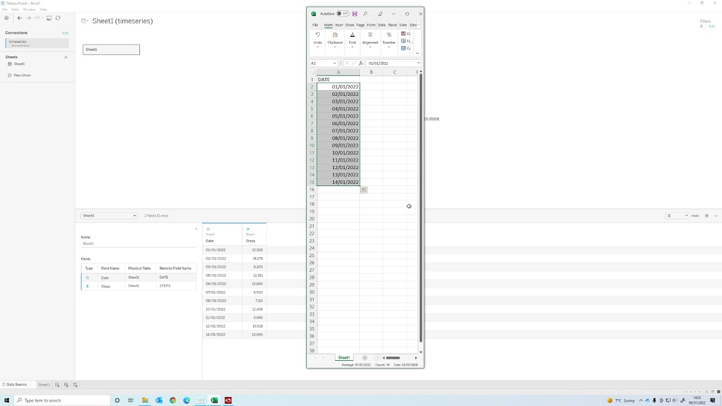Click the Format as Table icon in Excel

coord(404,41)
